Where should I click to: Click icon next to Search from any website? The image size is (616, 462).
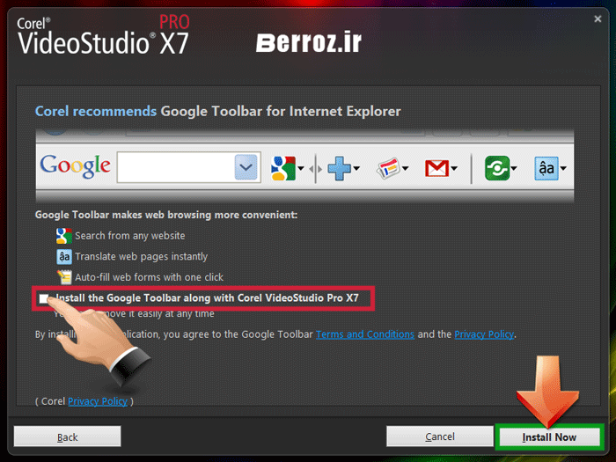[63, 236]
